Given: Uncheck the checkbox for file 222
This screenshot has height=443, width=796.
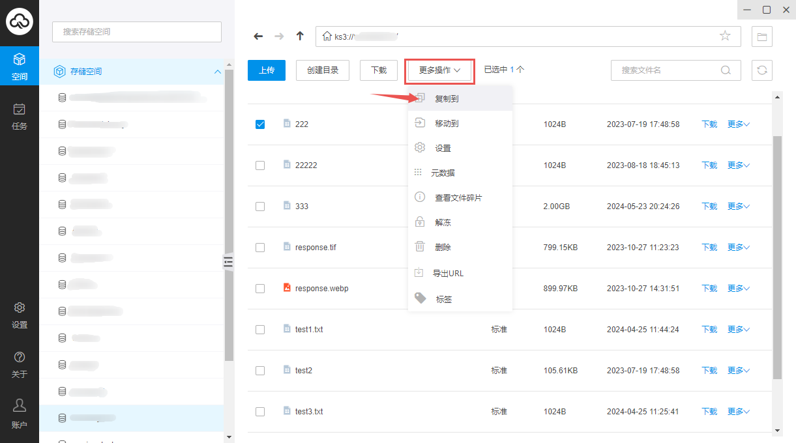Looking at the screenshot, I should [x=260, y=124].
